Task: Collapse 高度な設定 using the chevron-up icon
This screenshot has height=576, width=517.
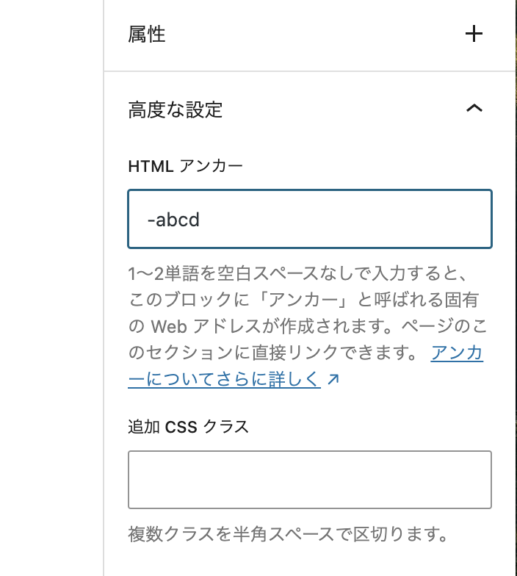Action: point(474,109)
